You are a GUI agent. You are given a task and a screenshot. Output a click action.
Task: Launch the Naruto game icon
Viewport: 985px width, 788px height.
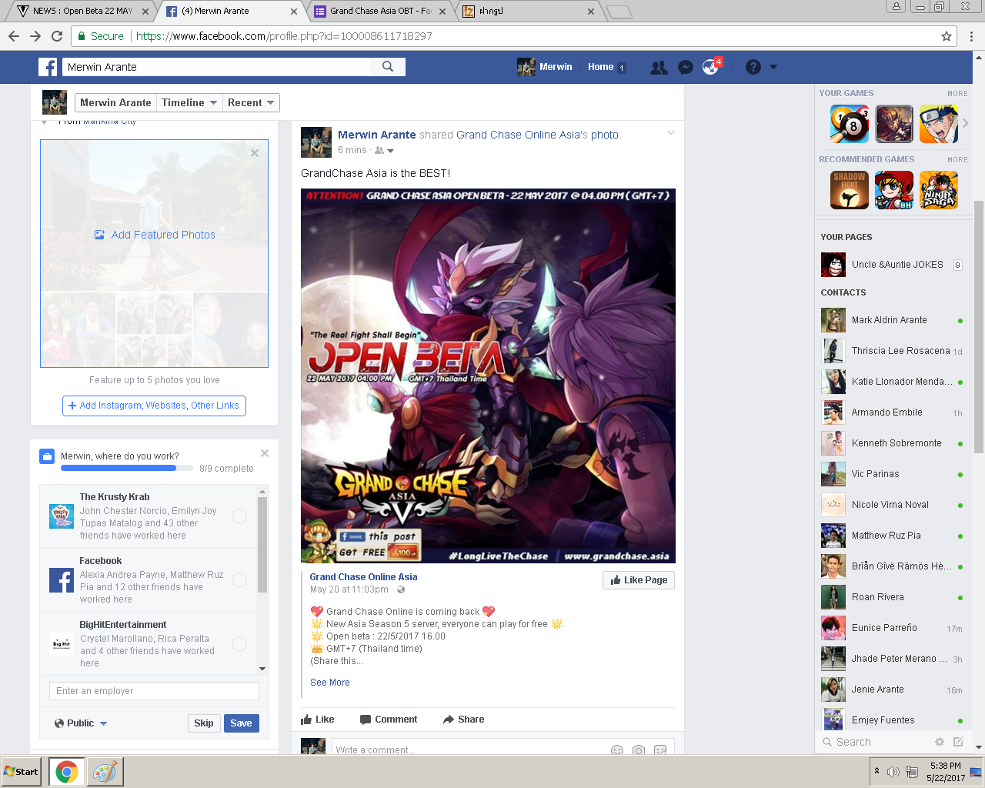point(939,124)
